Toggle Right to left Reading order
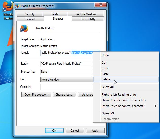Screen dimensions: 160x139 [x=126, y=95]
